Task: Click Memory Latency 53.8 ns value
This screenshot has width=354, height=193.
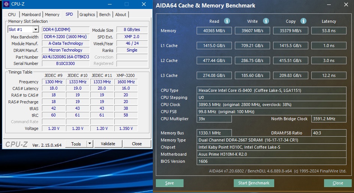Action: 329,31
